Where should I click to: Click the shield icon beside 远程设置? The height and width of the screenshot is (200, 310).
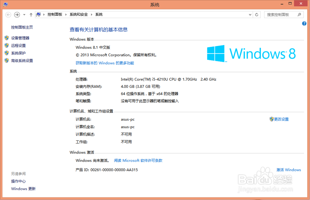[x=7, y=45]
